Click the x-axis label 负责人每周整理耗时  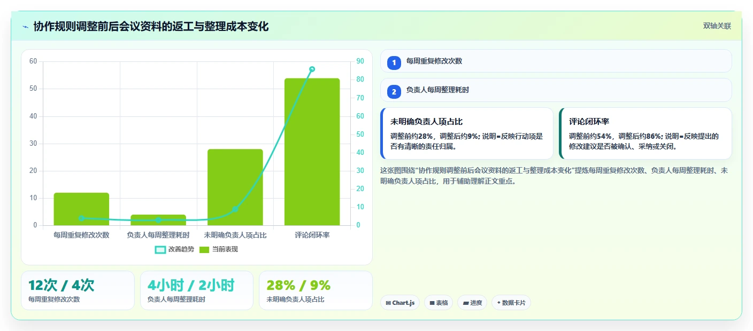click(158, 235)
